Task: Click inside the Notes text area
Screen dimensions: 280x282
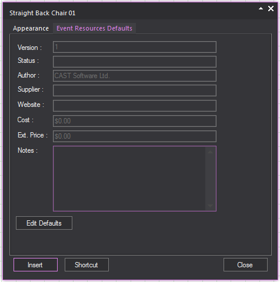Action: click(129, 179)
